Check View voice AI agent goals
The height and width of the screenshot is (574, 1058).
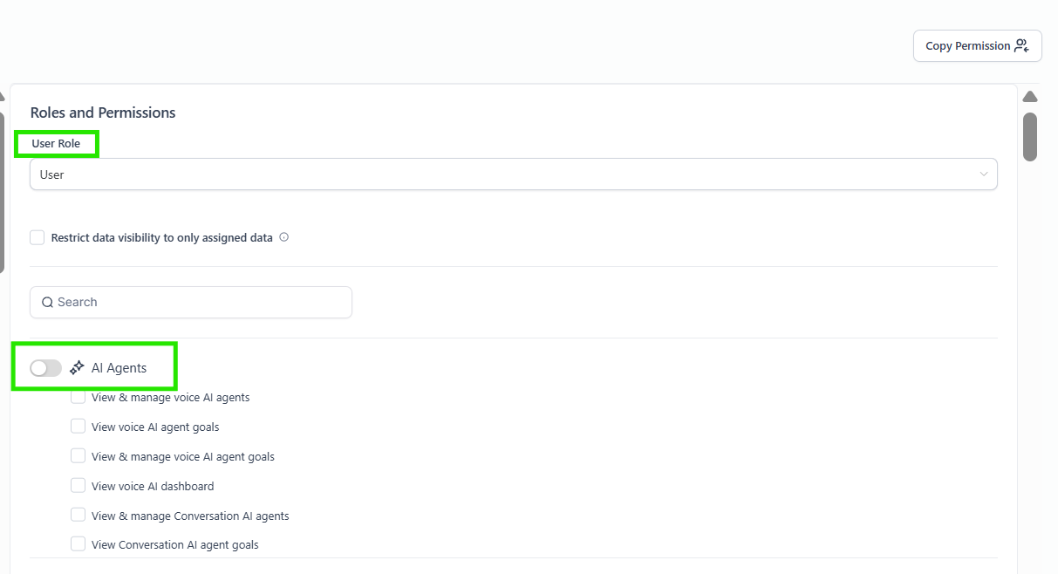pyautogui.click(x=78, y=427)
